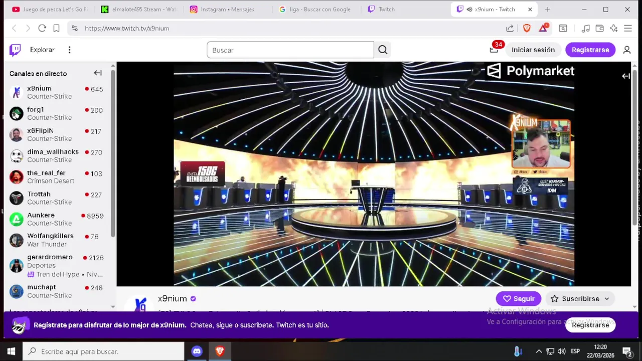The height and width of the screenshot is (361, 642).
Task: Click the page search icon in the toolbar
Action: point(563,28)
